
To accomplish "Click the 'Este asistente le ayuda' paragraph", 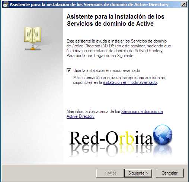I will tap(119, 48).
